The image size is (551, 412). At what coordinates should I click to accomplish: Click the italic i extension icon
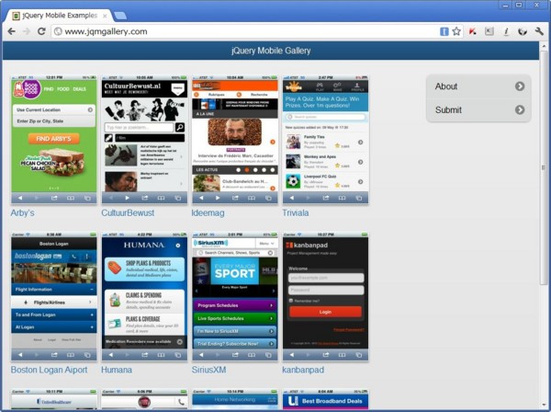pyautogui.click(x=506, y=31)
